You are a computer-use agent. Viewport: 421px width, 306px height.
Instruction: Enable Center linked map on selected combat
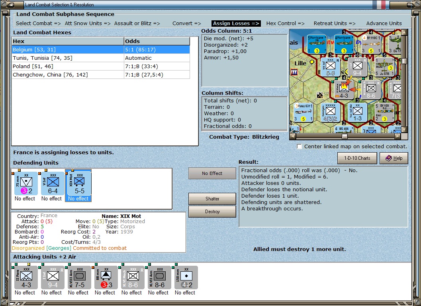[300, 146]
